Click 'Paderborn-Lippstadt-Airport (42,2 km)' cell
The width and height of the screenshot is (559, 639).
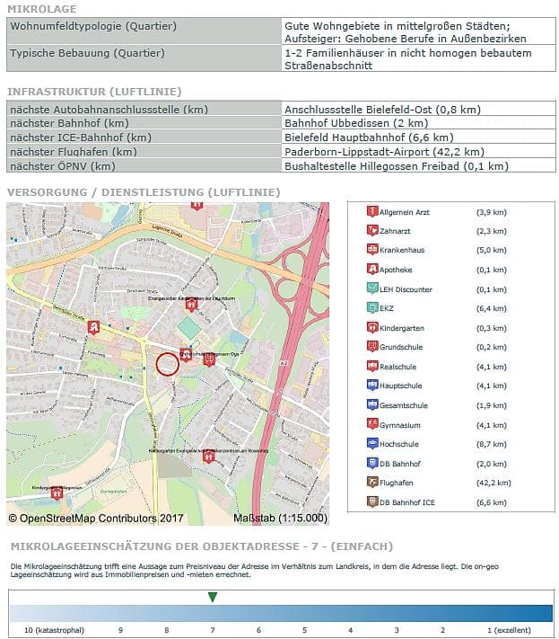[418, 152]
